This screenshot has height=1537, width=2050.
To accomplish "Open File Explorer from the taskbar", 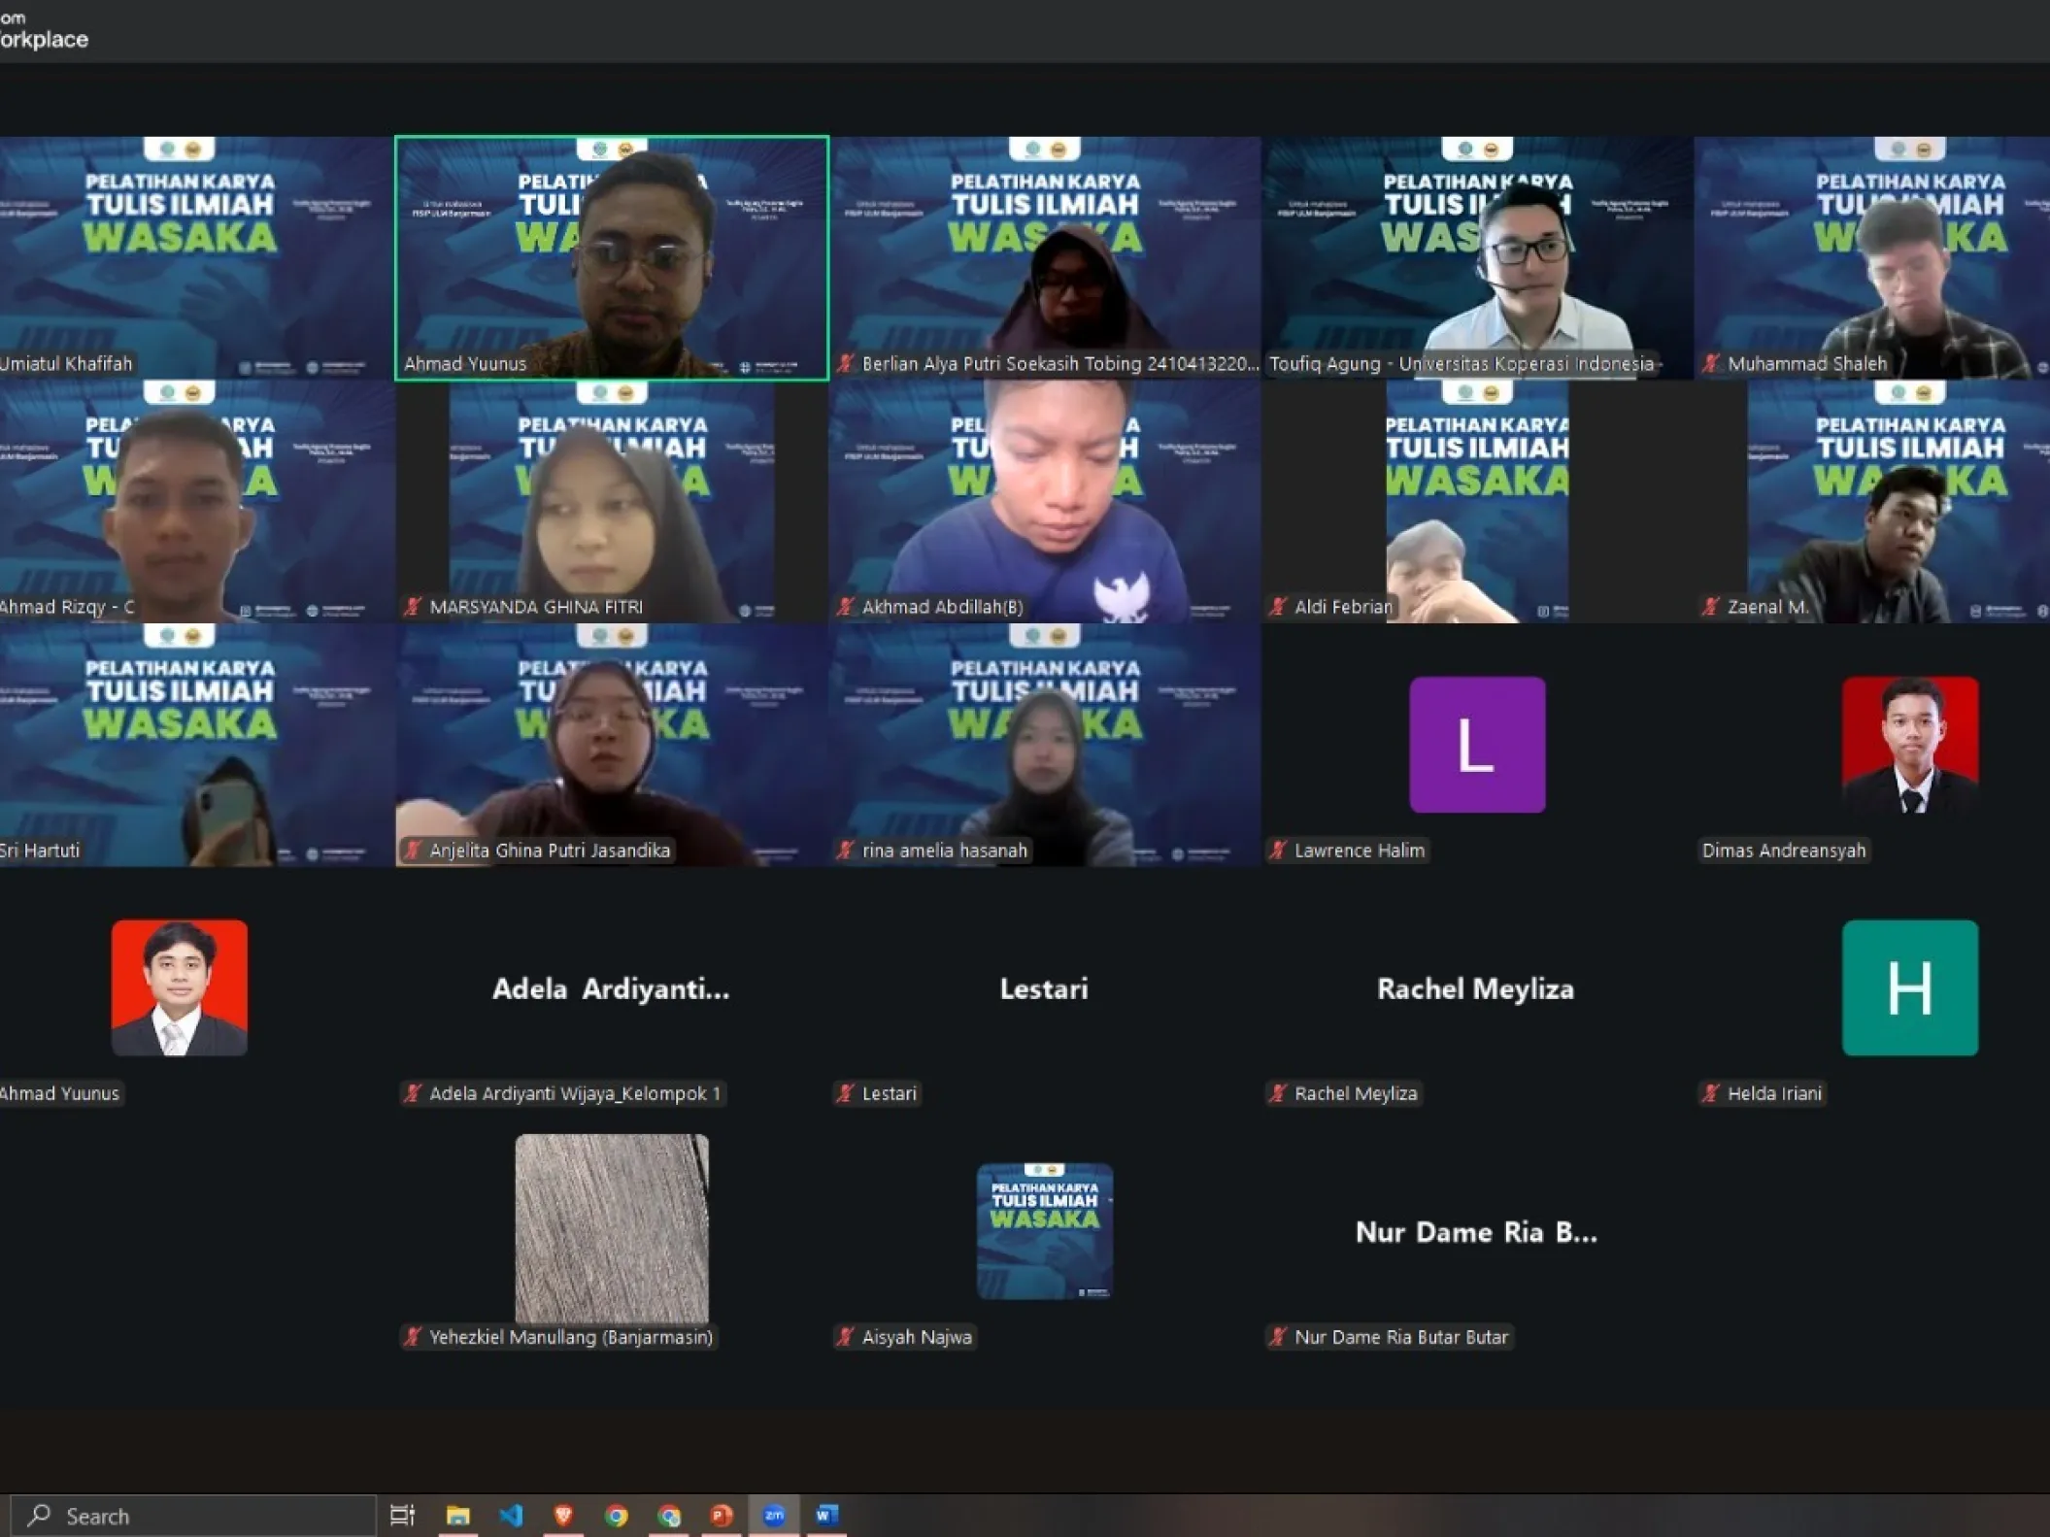I will 457,1515.
